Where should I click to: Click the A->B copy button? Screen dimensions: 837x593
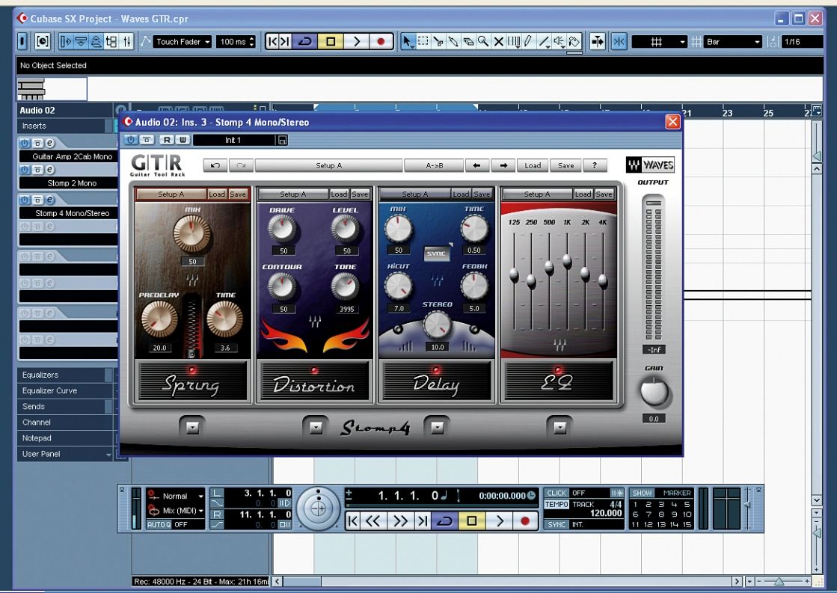tap(434, 165)
